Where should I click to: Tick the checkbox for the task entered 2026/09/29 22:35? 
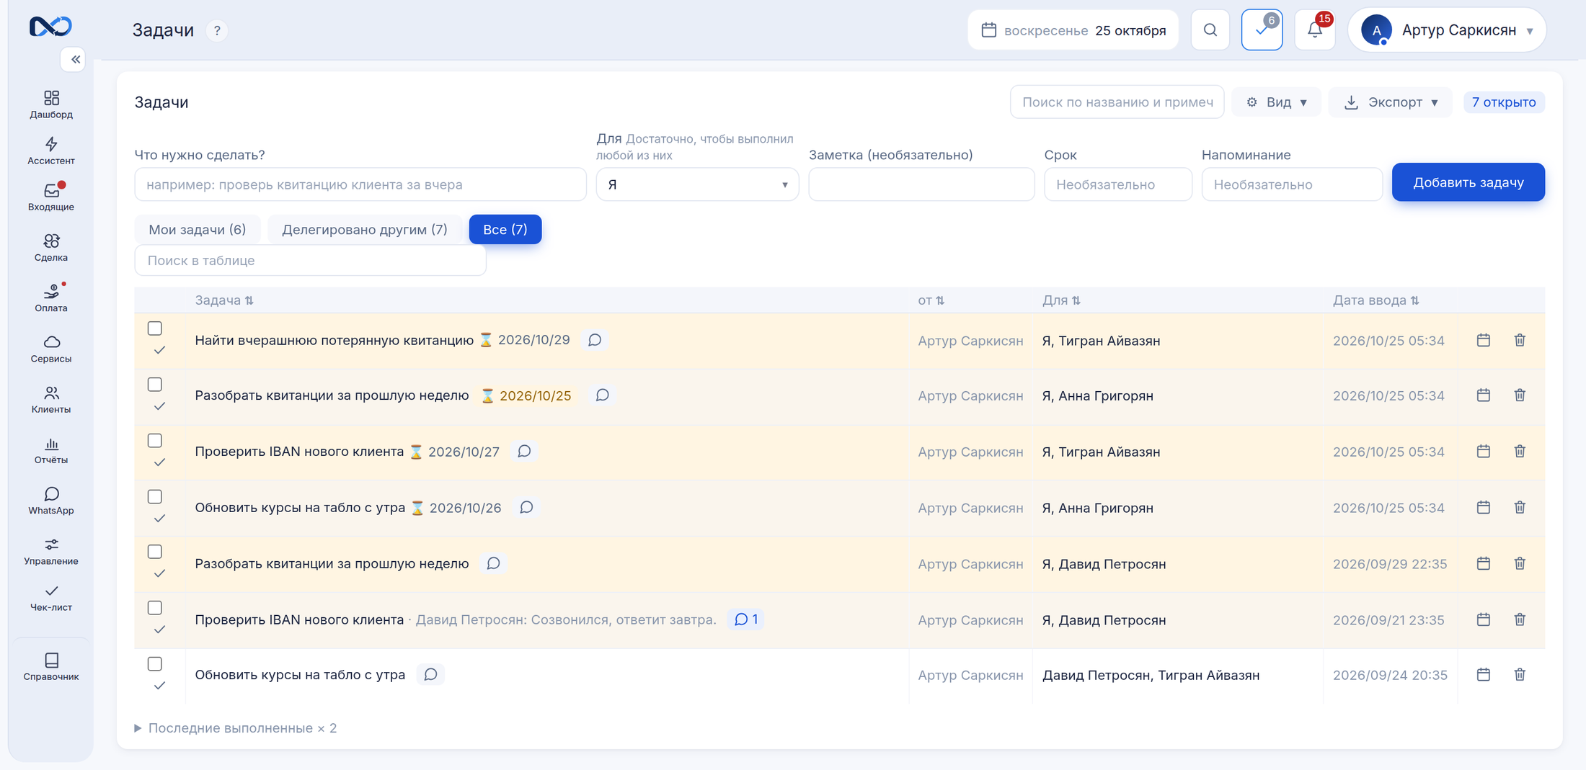[x=155, y=552]
